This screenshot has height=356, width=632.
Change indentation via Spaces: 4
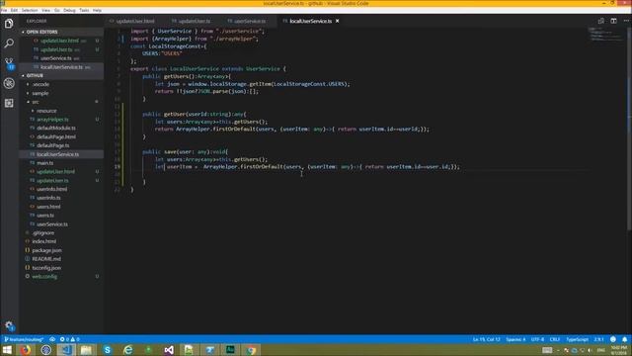point(515,339)
